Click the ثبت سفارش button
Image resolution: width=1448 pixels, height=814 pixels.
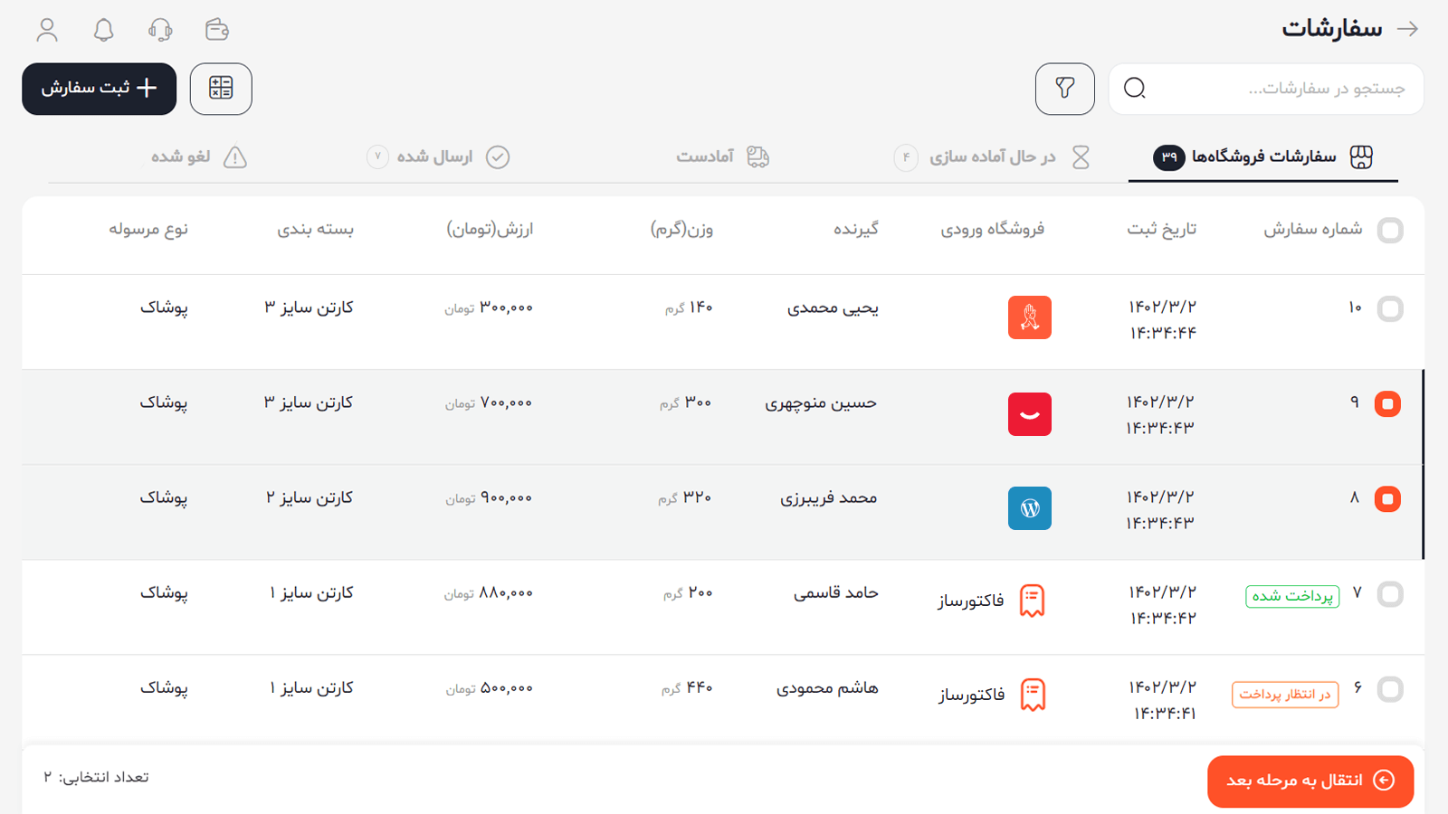(x=99, y=89)
